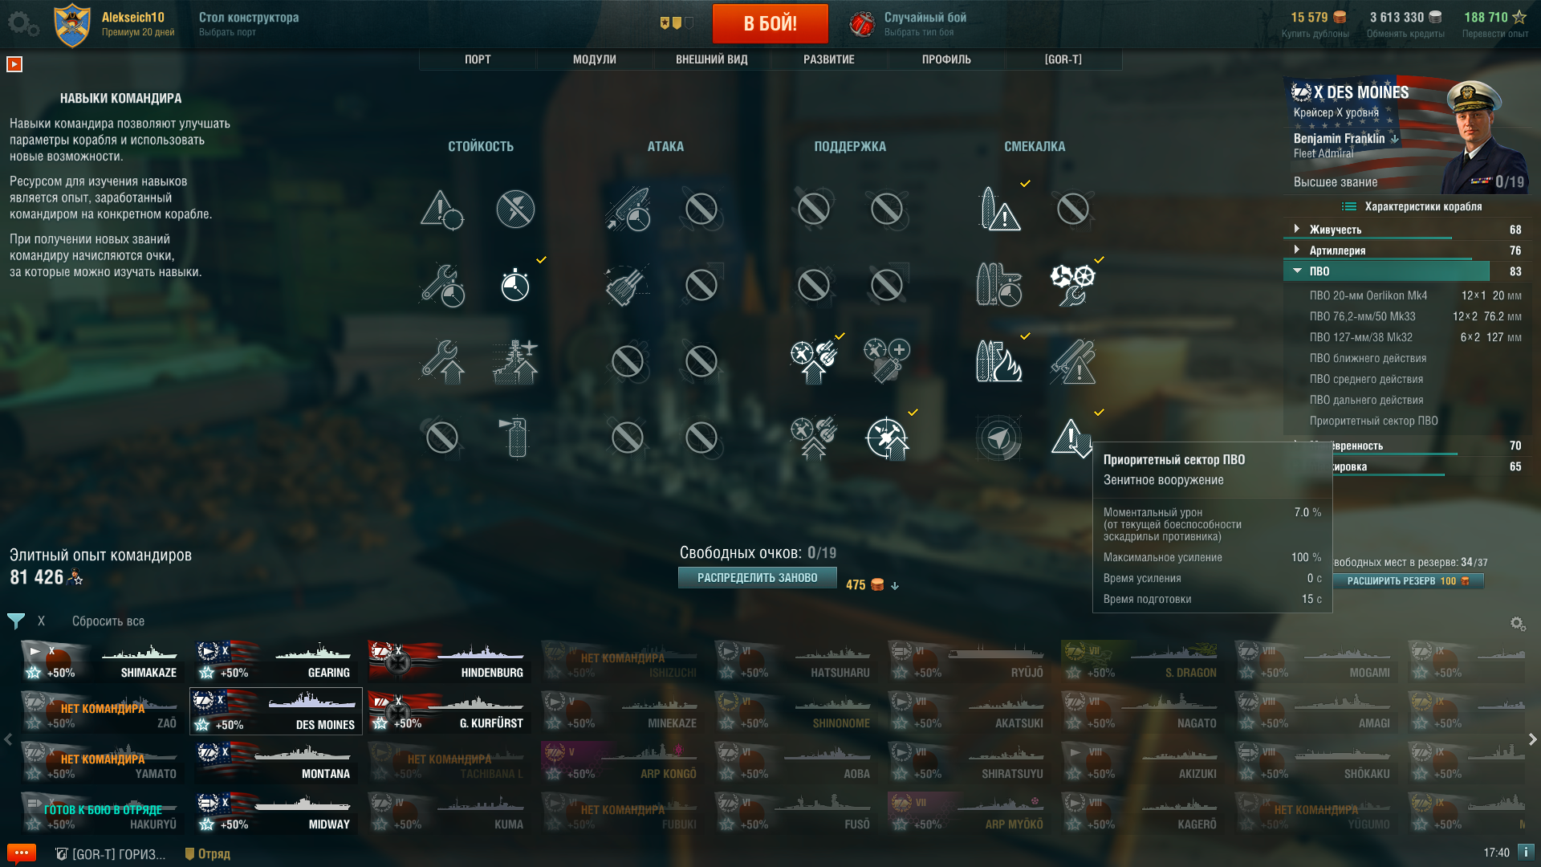Click the ship filter funnel icon
This screenshot has width=1541, height=867.
16,621
